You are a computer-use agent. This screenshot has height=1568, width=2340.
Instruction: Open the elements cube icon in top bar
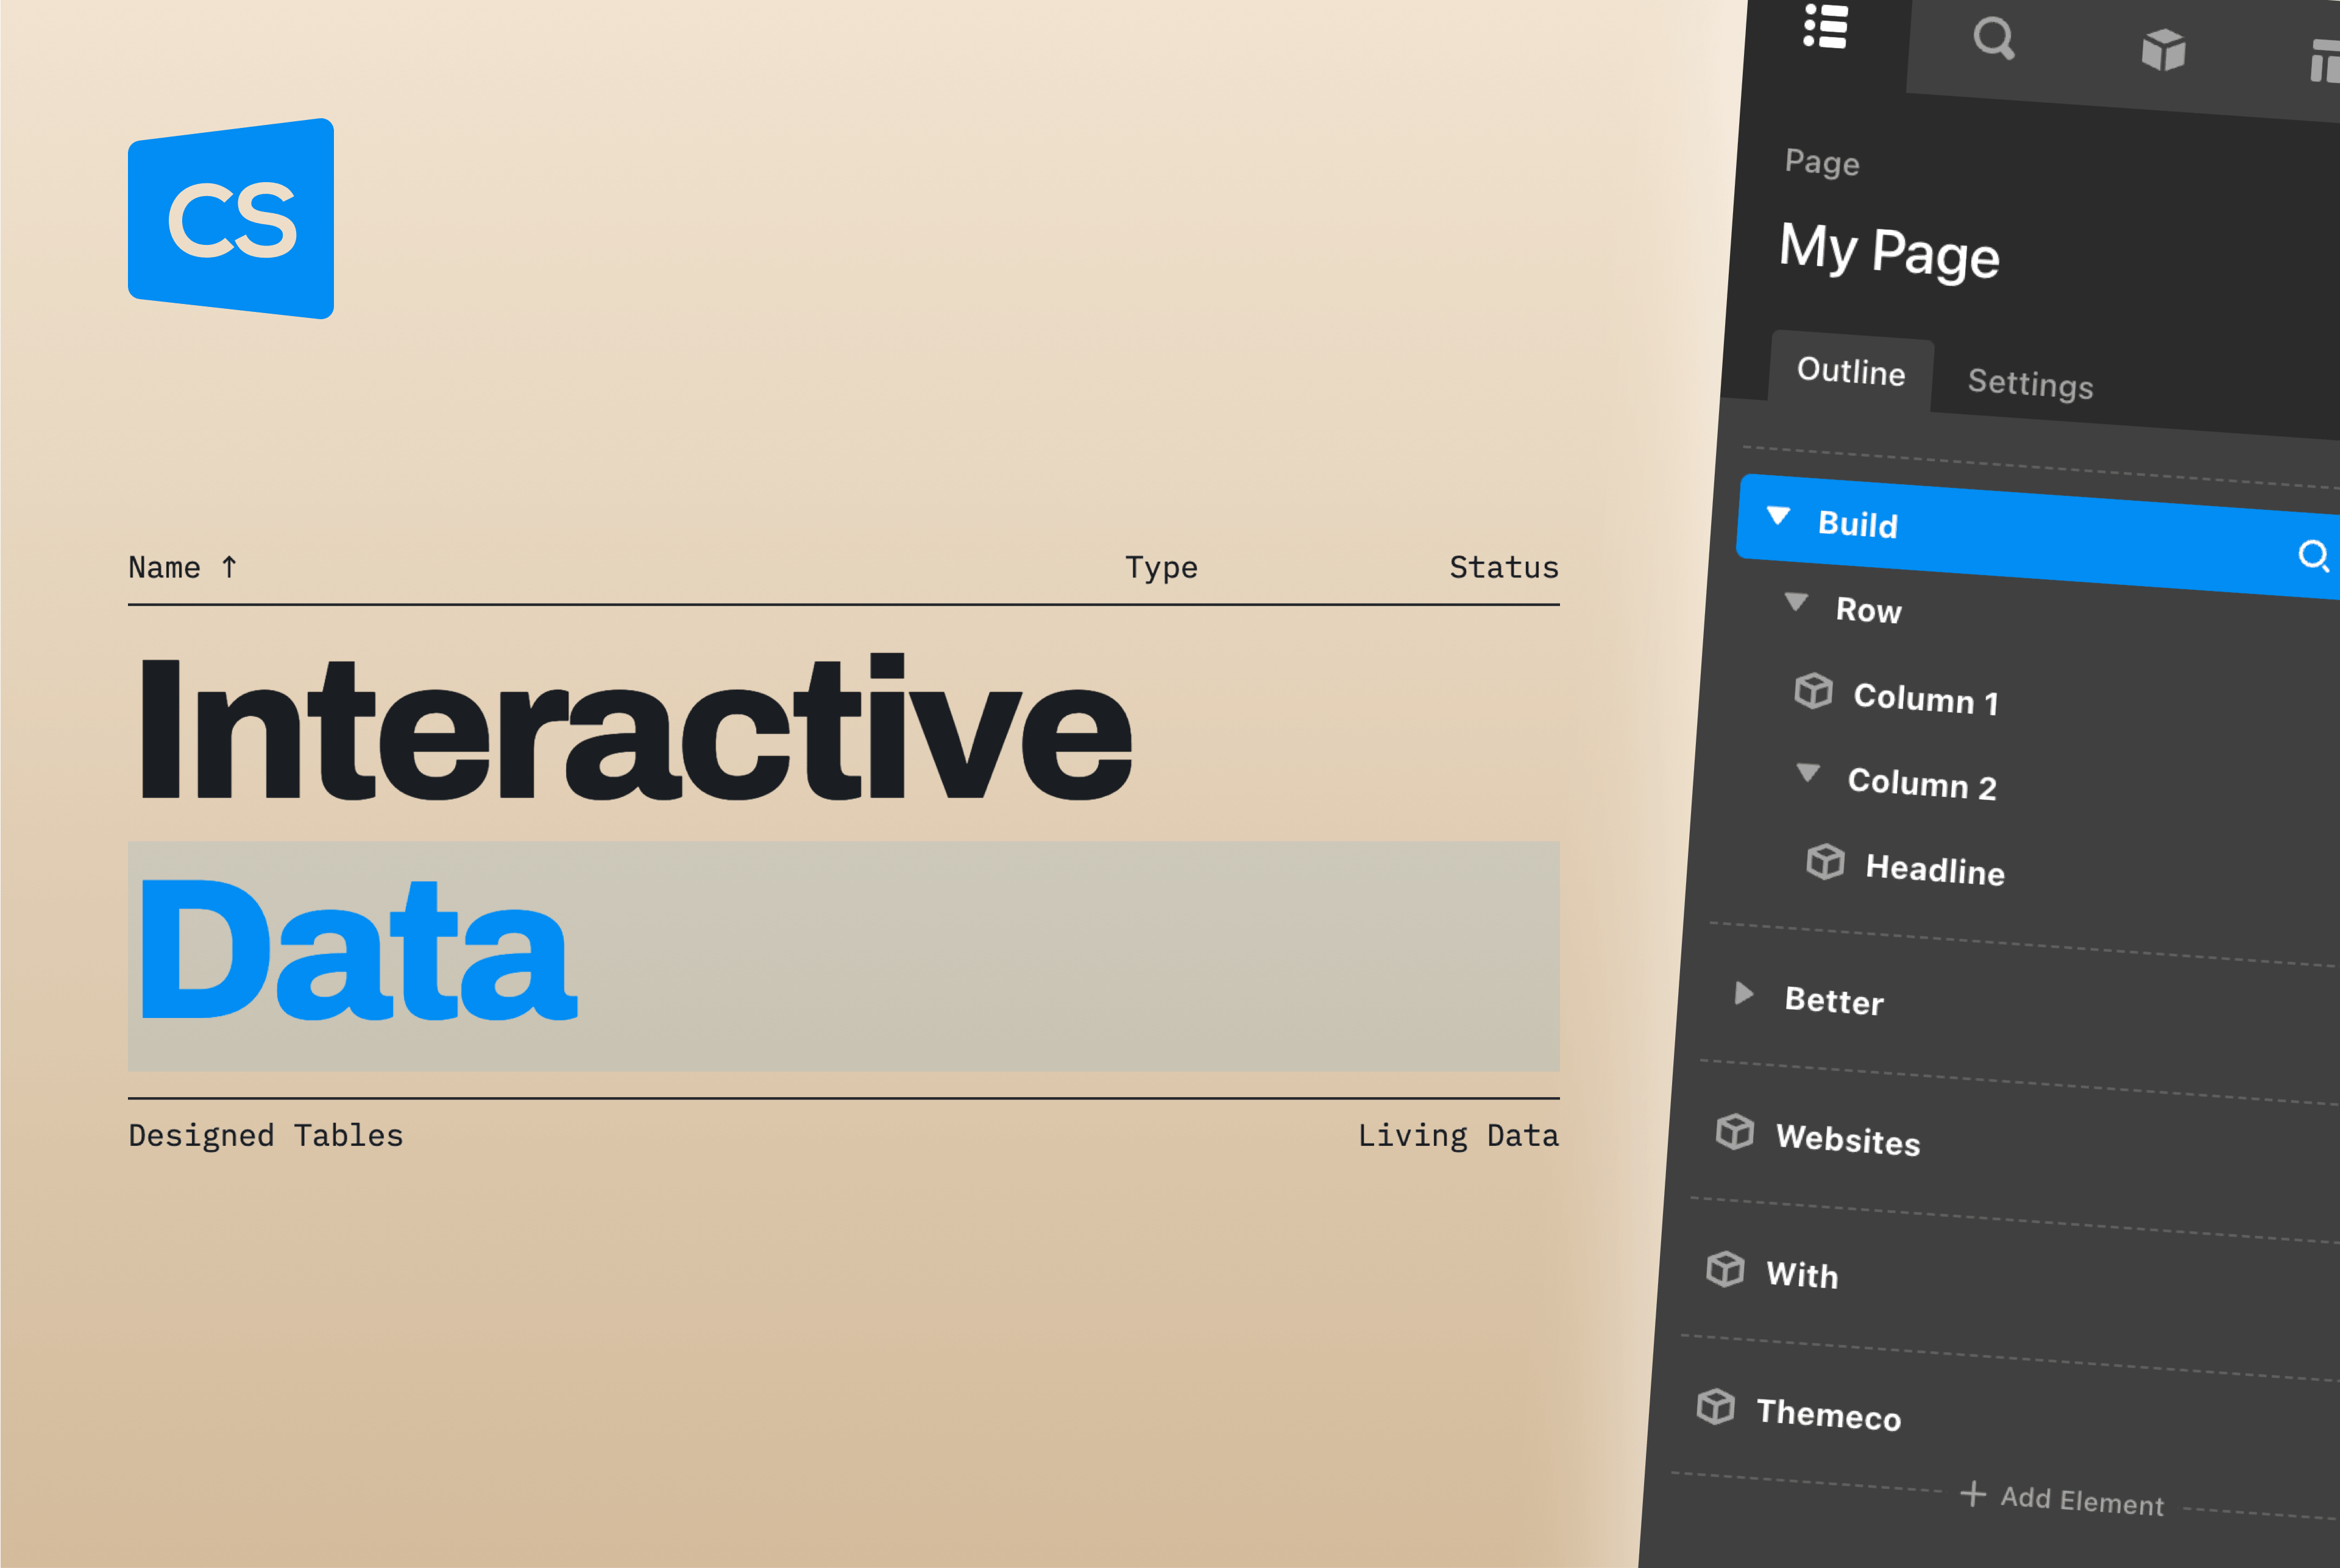pos(2163,50)
